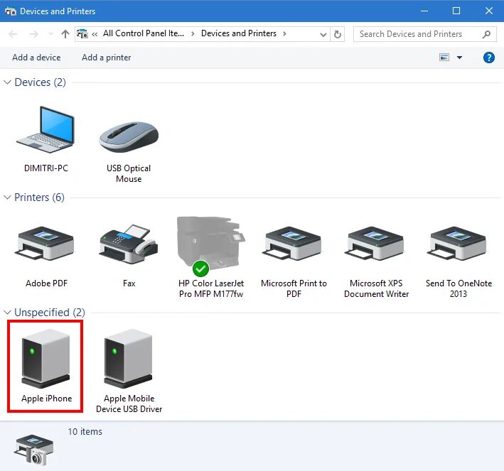Open the recent locations dropdown arrow

pyautogui.click(x=50, y=33)
